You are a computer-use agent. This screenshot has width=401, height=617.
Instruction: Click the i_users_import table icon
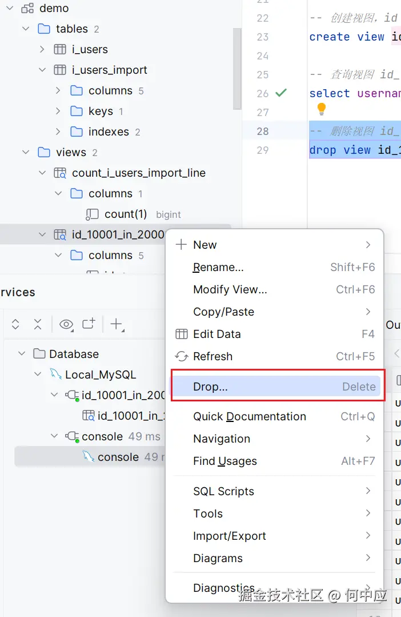[x=60, y=70]
